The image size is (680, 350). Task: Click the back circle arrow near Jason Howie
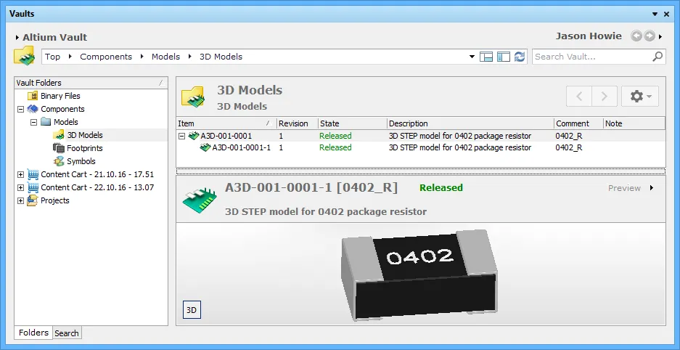[x=636, y=36]
